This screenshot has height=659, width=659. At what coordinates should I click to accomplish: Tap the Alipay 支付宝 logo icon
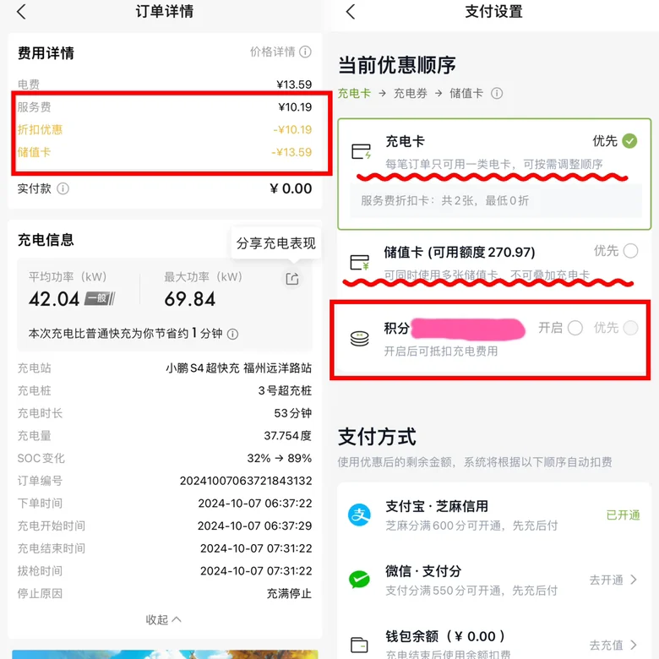[359, 515]
